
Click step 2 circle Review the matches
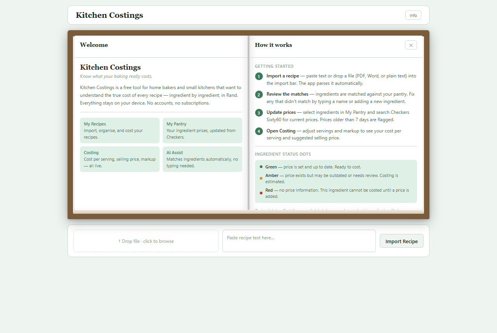pyautogui.click(x=259, y=94)
